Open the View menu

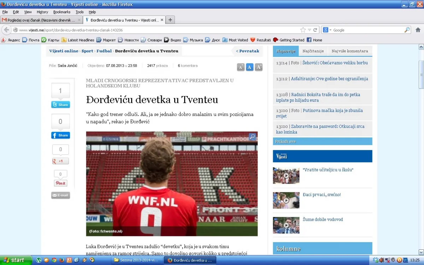click(x=28, y=12)
